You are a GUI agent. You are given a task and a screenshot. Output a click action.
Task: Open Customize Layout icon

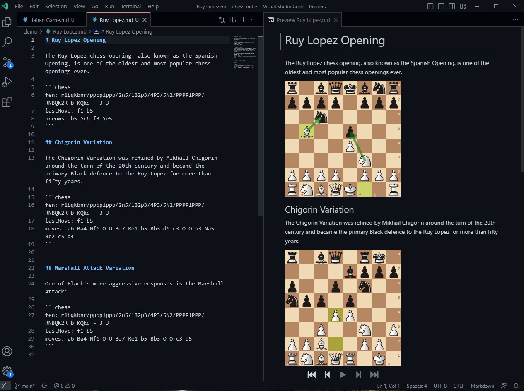(x=463, y=6)
